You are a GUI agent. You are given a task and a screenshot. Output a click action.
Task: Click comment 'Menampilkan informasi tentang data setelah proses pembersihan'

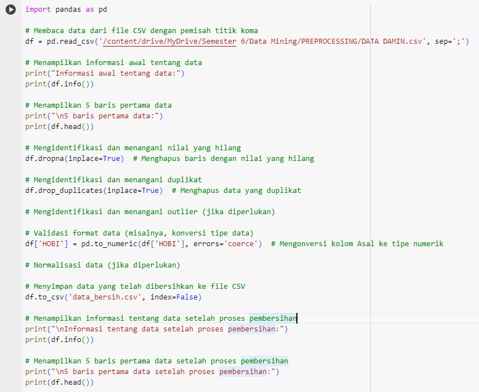point(161,319)
